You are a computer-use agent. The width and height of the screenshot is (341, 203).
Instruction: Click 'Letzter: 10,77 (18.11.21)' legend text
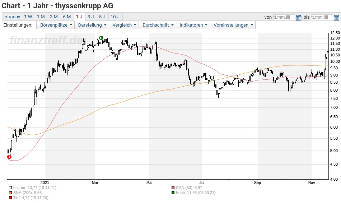coord(35,188)
